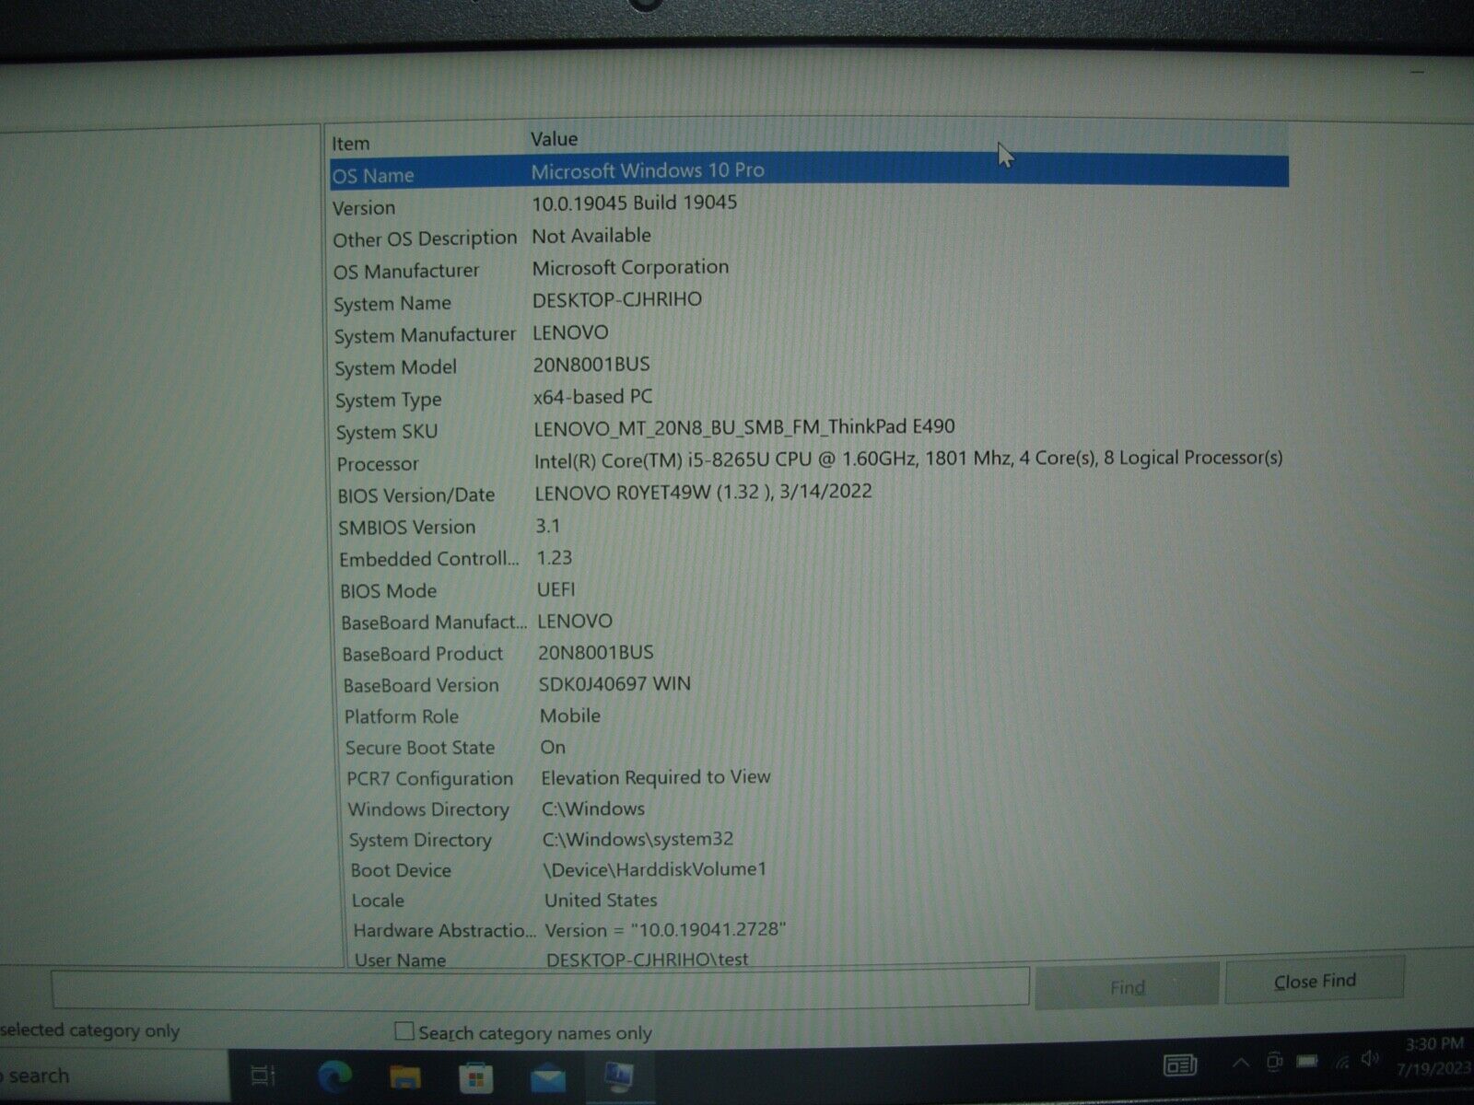This screenshot has height=1105, width=1474.
Task: Select the System SKU row
Action: point(810,429)
